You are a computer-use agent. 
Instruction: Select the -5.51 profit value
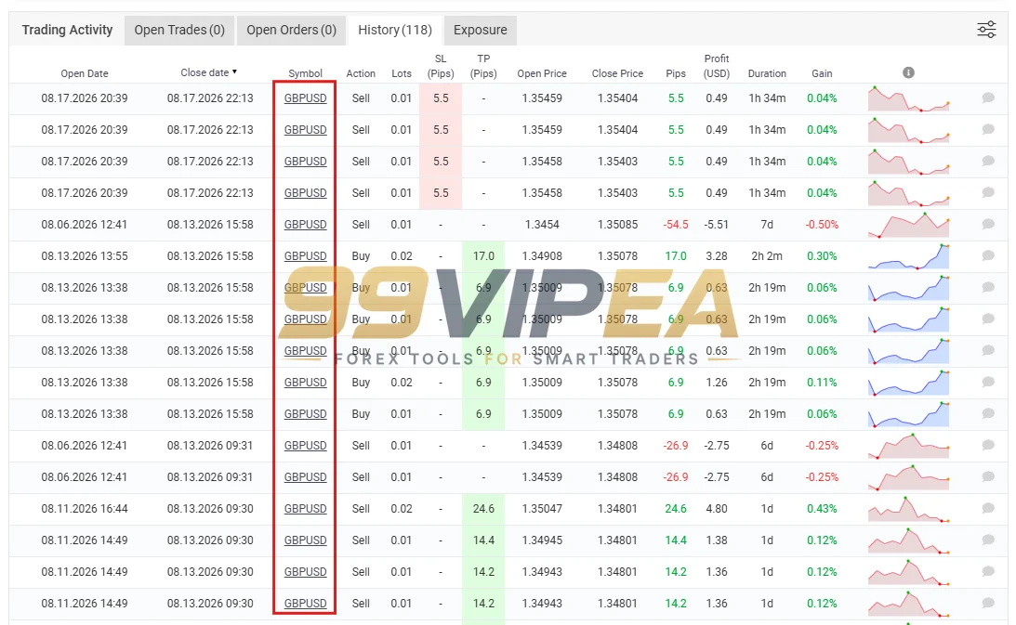click(x=717, y=224)
